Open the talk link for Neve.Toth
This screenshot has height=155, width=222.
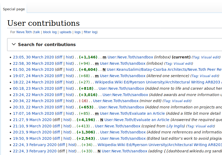point(37,32)
